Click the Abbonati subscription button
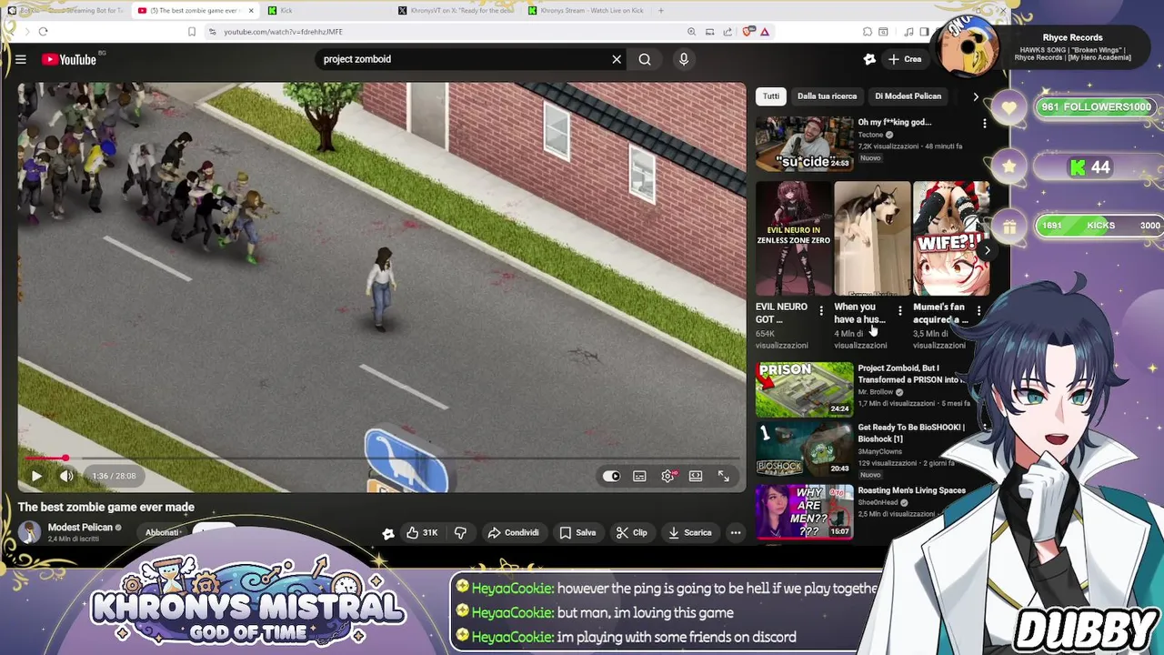 (163, 532)
